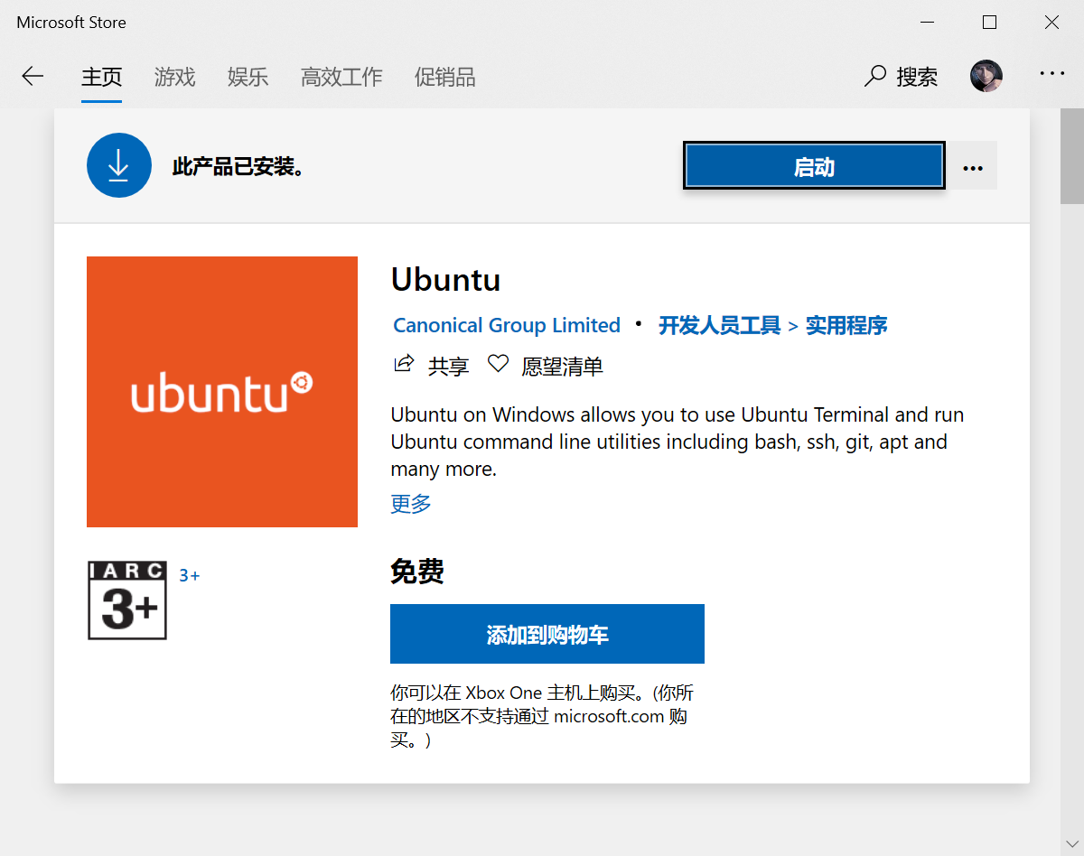The width and height of the screenshot is (1084, 856).
Task: Open the 高效工作 tab
Action: coord(341,77)
